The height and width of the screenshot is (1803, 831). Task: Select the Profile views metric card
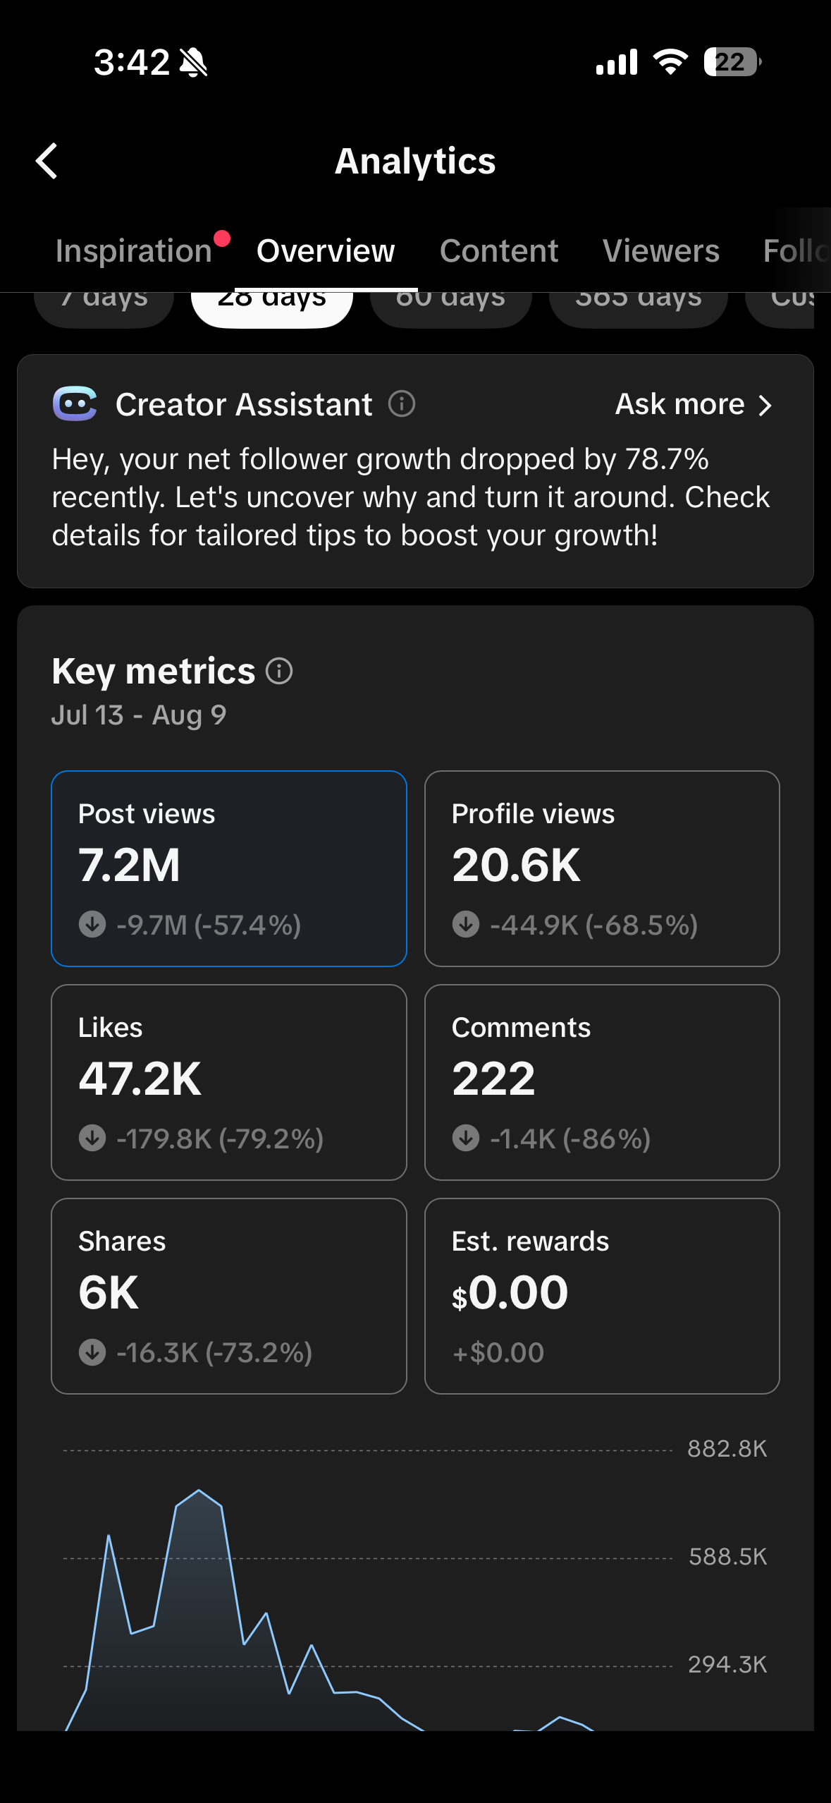pyautogui.click(x=602, y=868)
